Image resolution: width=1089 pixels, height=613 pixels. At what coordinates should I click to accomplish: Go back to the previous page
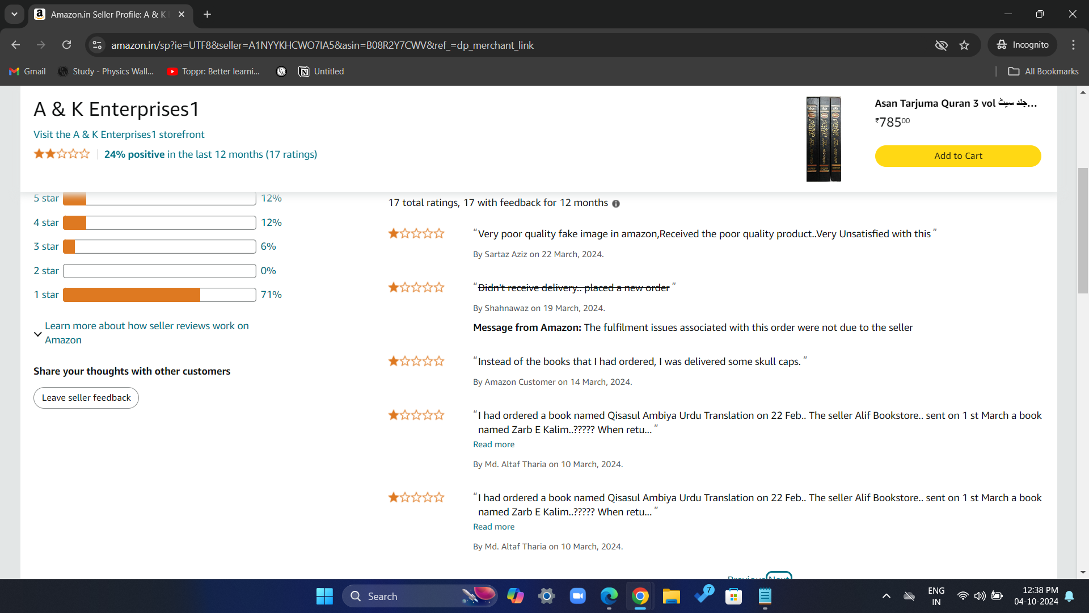tap(16, 45)
